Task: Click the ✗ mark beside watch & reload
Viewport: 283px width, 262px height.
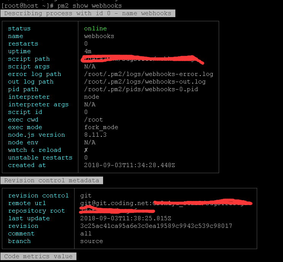Action: click(x=86, y=150)
